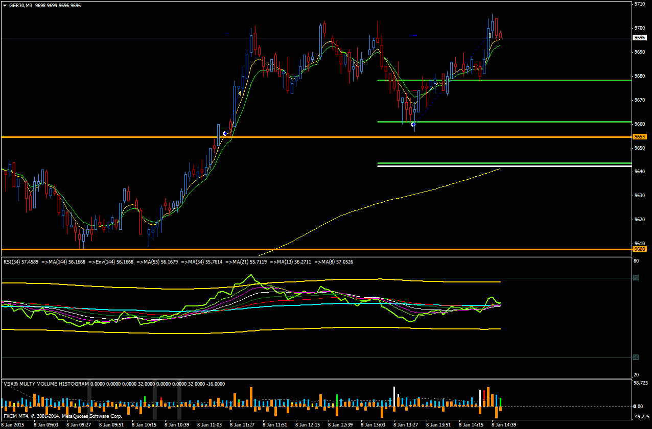Select the trade arrow just above 9655 line
652x429 pixels.
225,133
